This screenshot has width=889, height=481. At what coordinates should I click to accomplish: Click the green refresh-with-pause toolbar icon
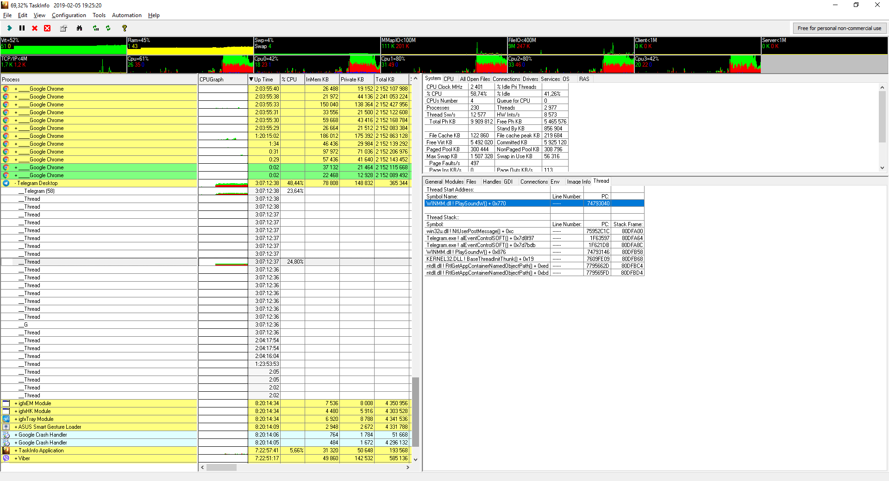click(x=96, y=28)
